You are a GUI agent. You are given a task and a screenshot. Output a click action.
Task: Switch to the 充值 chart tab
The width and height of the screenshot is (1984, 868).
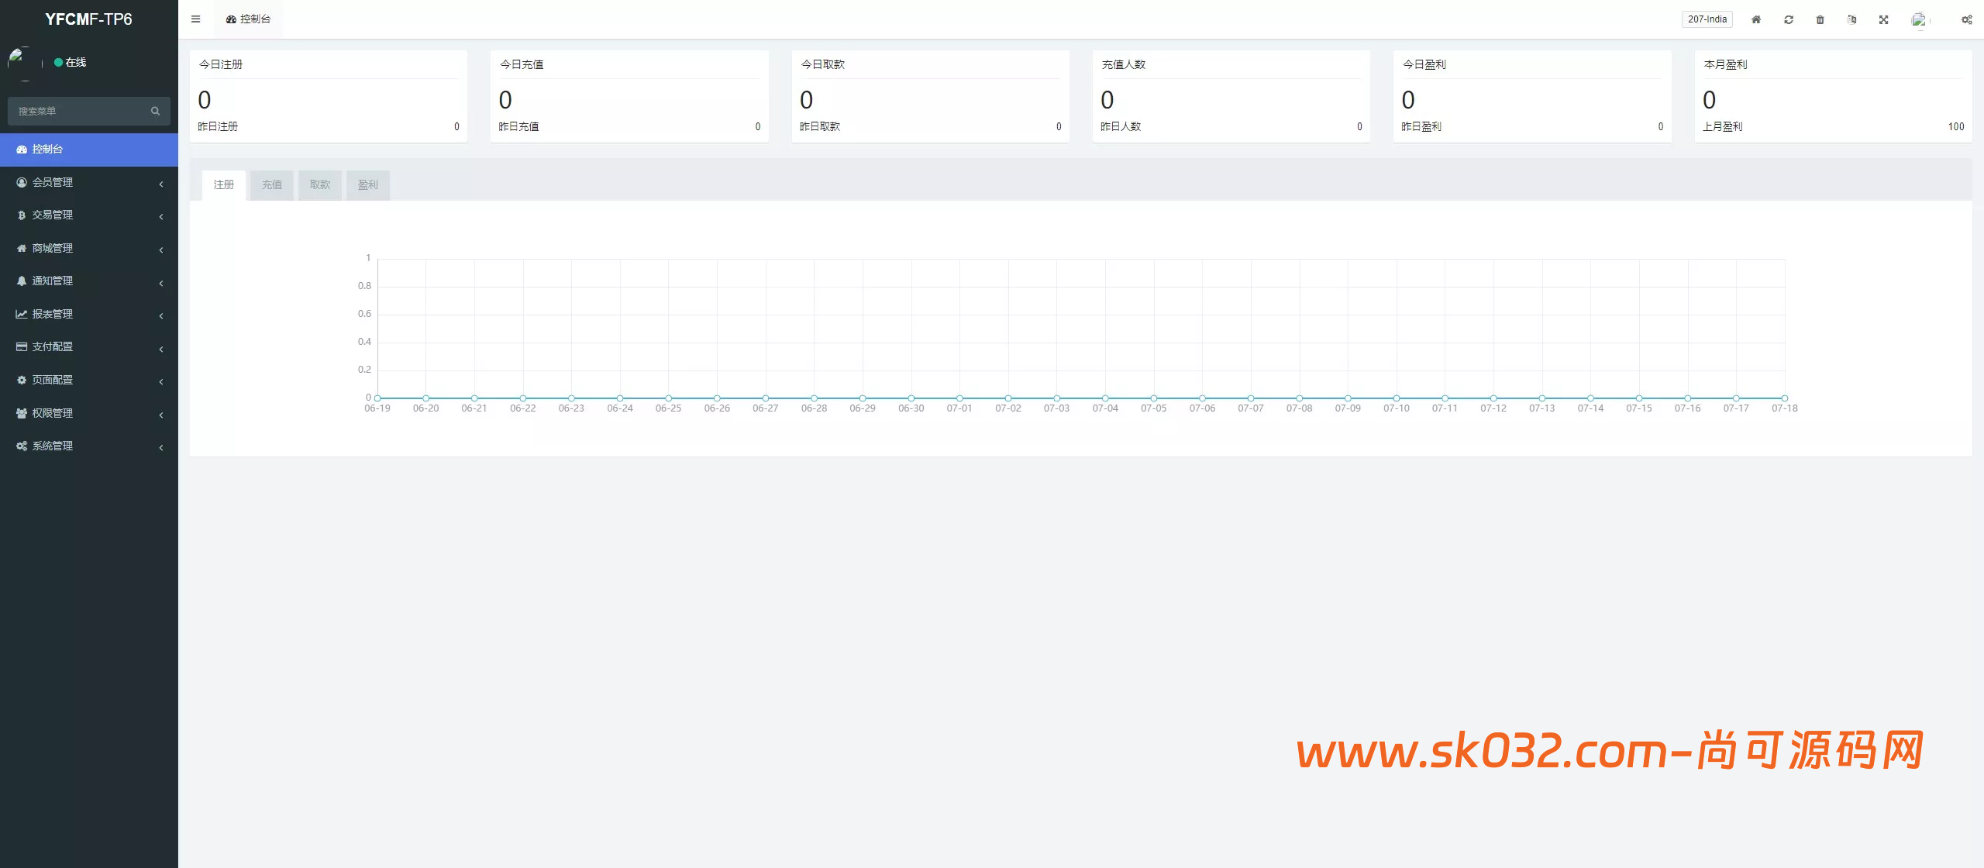coord(272,185)
